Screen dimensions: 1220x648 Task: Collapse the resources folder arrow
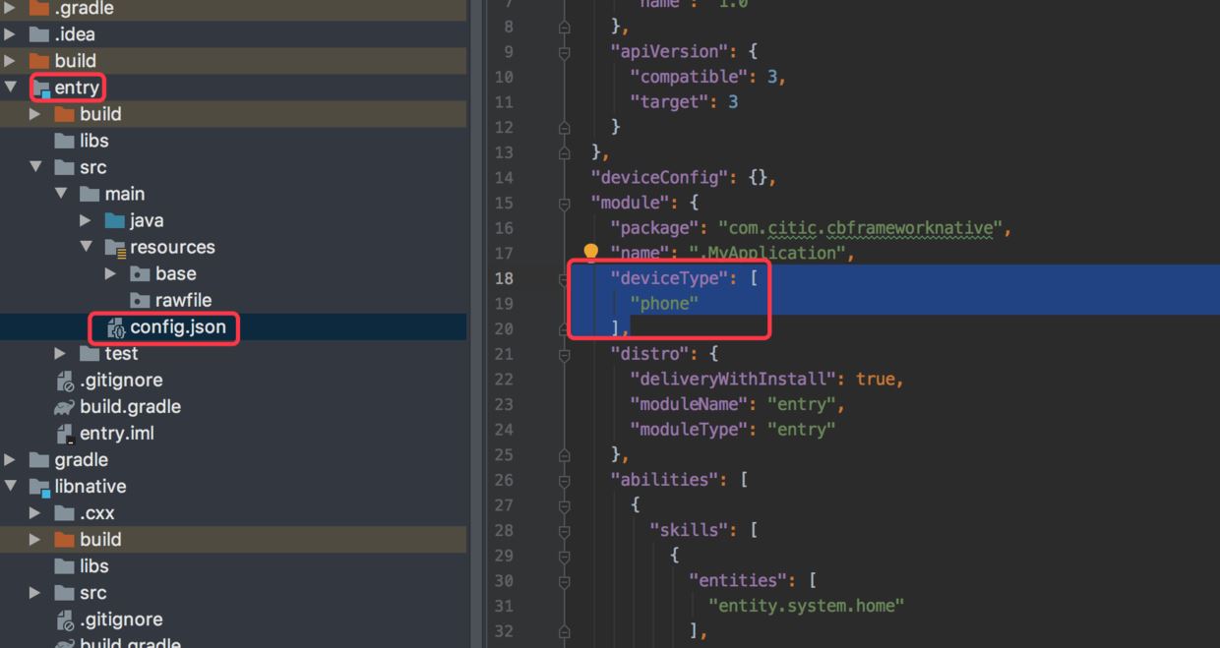[87, 247]
